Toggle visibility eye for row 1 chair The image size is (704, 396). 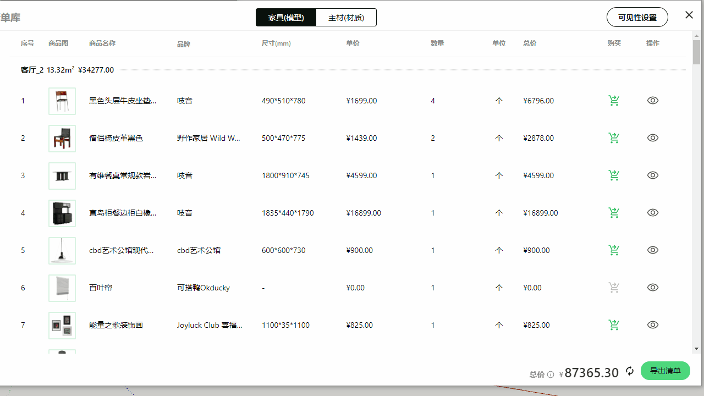coord(653,101)
